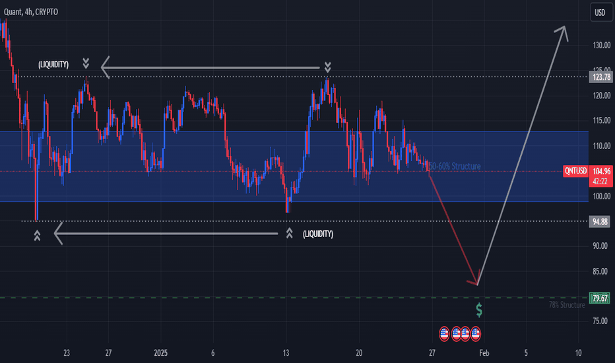Click the rightmost US flag event icon
Viewport: 615px width, 363px height.
pyautogui.click(x=475, y=333)
